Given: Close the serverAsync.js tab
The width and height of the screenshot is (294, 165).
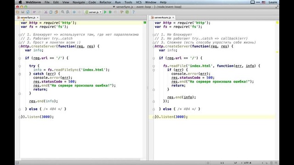Looking at the screenshot, I should 173,17.
